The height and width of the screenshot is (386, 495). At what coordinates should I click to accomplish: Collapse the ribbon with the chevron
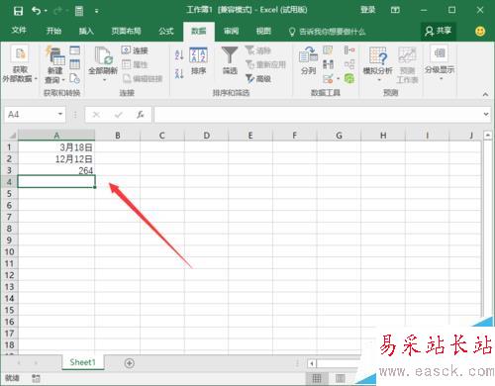(485, 94)
